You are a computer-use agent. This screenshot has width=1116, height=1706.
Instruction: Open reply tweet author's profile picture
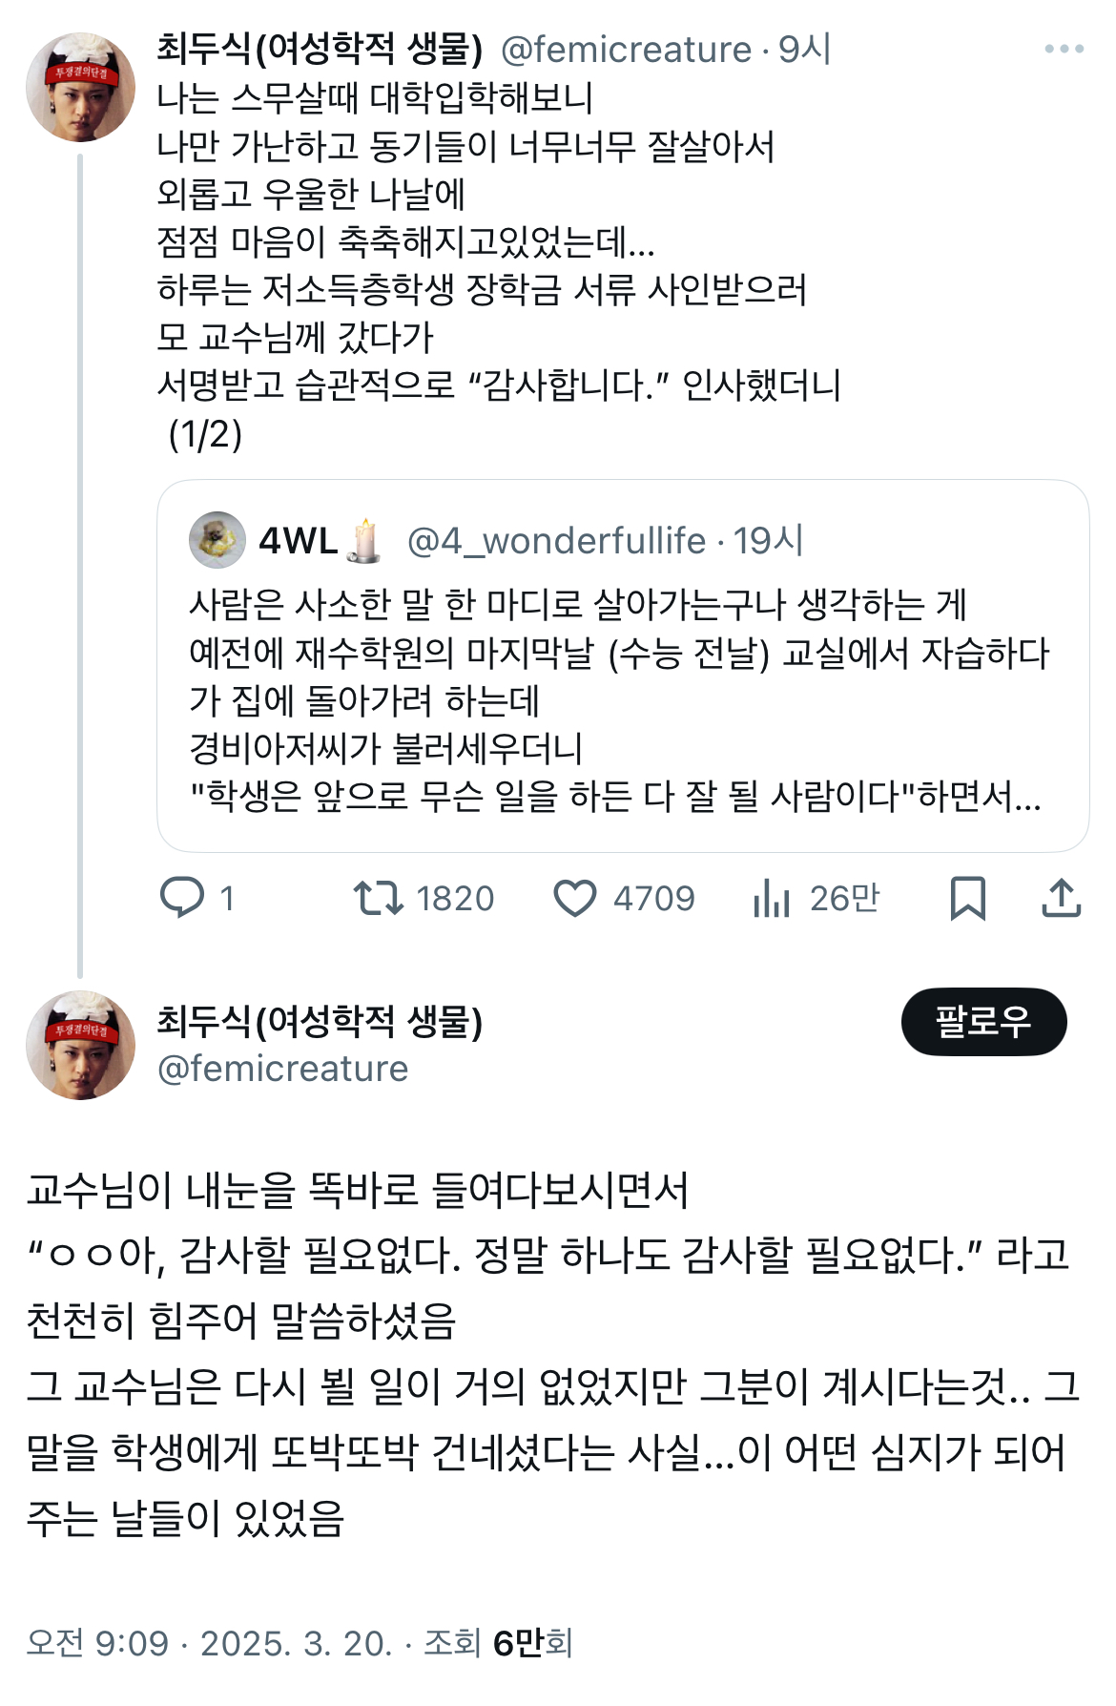(80, 1045)
